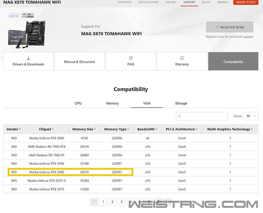Select the VGA compatibility tab
The width and height of the screenshot is (263, 213).
pyautogui.click(x=147, y=103)
